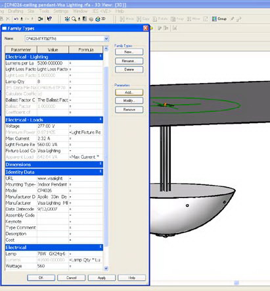Toggle the Calculate Coefficient checkbox value
This screenshot has width=270, height=291.
39,93
